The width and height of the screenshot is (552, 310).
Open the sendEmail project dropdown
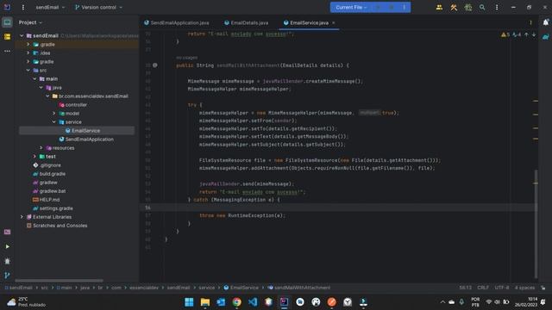pyautogui.click(x=50, y=7)
